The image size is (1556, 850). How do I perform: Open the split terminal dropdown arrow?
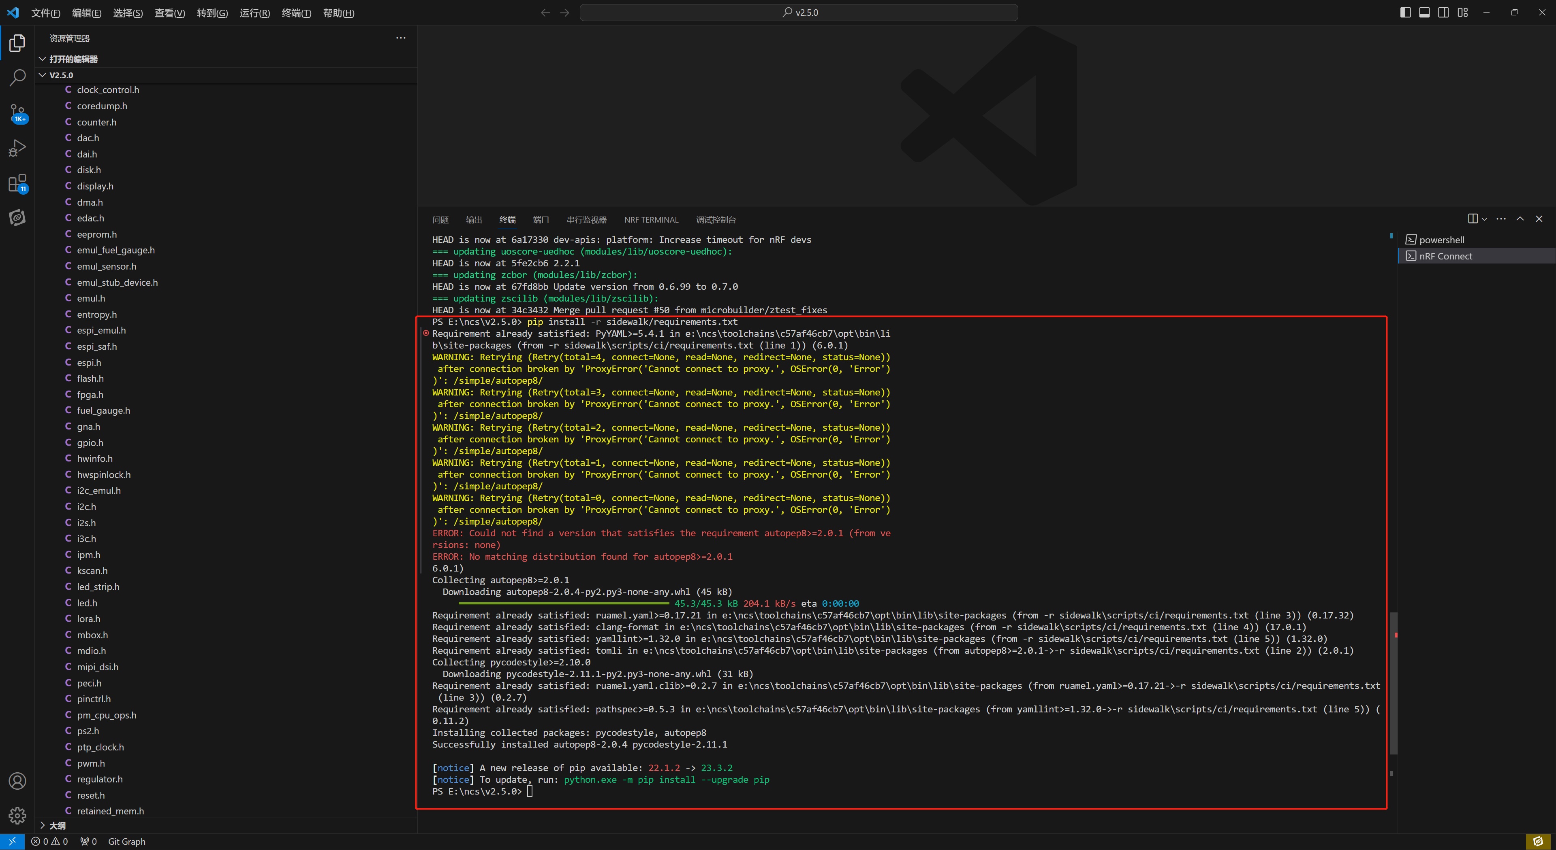coord(1484,219)
